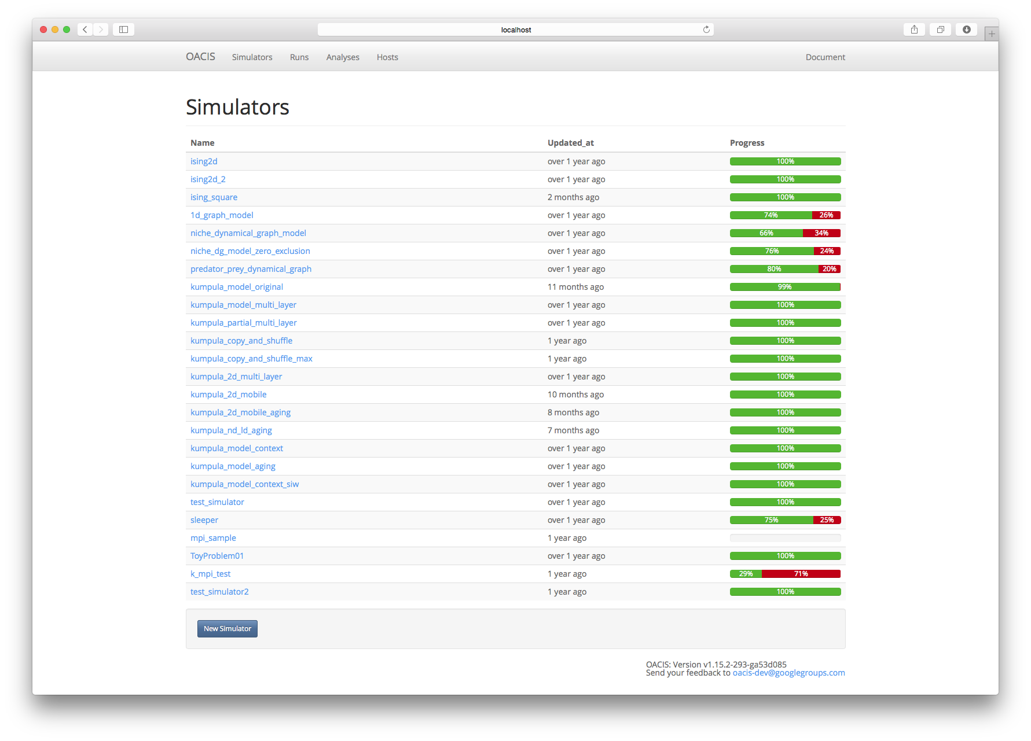
Task: Toggle the Safari sidebar icon
Action: click(123, 30)
